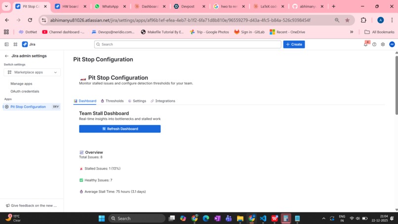Screen dimensions: 398x224
Task: Click the browser address bar URL
Action: [180, 20]
